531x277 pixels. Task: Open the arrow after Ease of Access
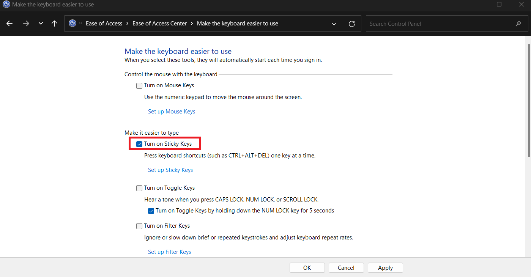128,24
